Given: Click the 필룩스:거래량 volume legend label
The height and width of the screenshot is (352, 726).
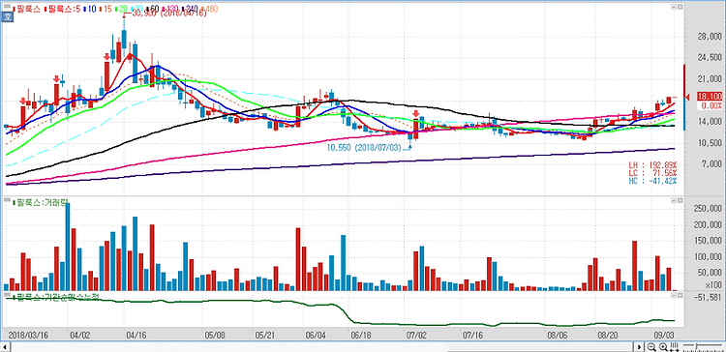Looking at the screenshot, I should point(41,203).
